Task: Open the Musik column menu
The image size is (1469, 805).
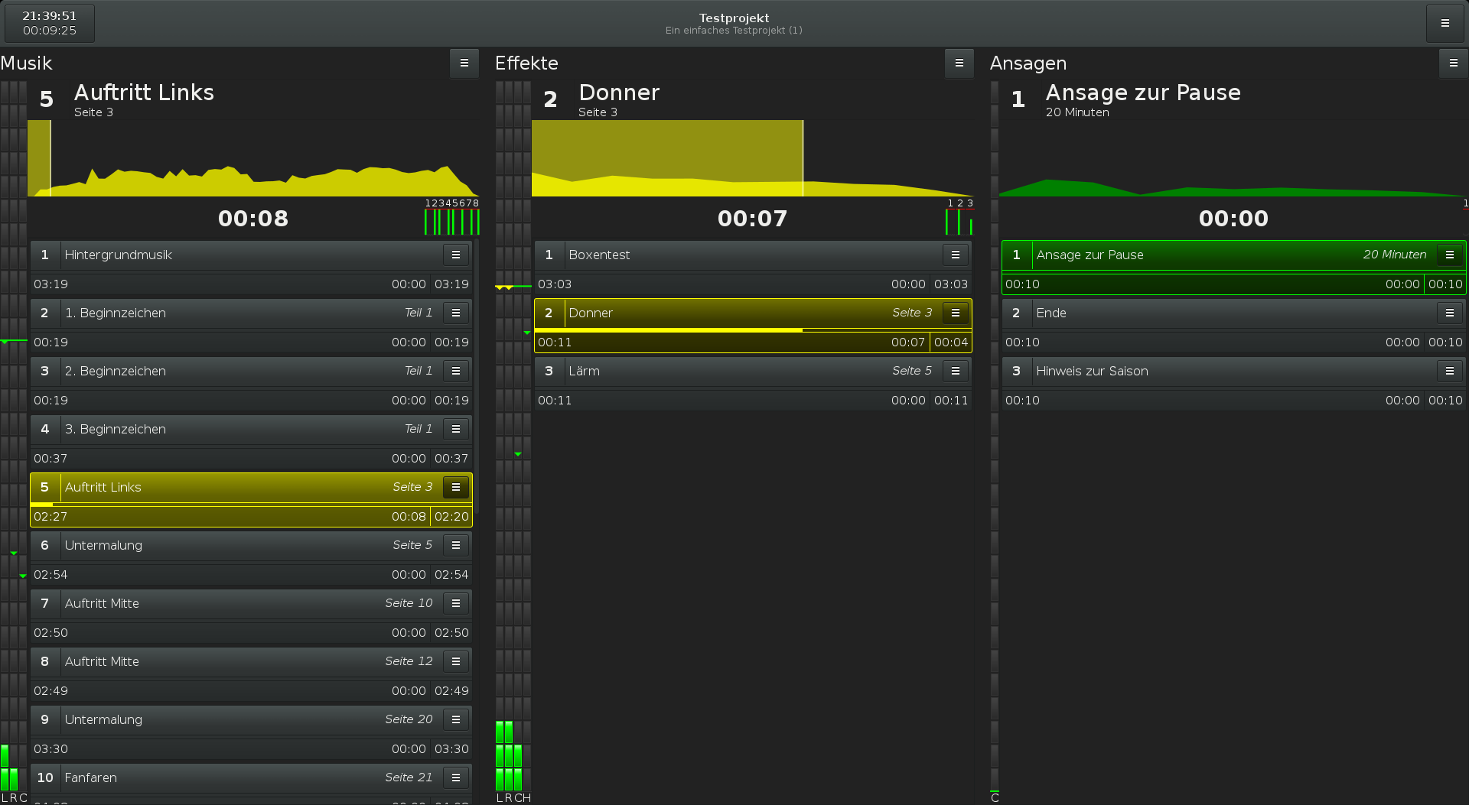Action: [464, 63]
